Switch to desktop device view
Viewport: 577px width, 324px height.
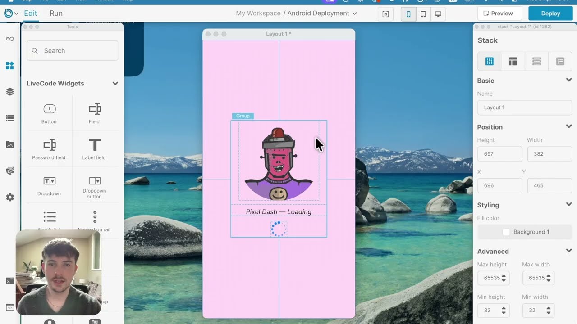[438, 14]
